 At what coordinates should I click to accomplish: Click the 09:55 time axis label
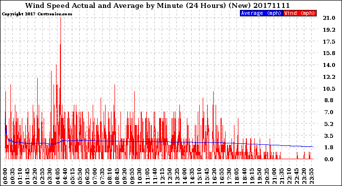(132, 176)
